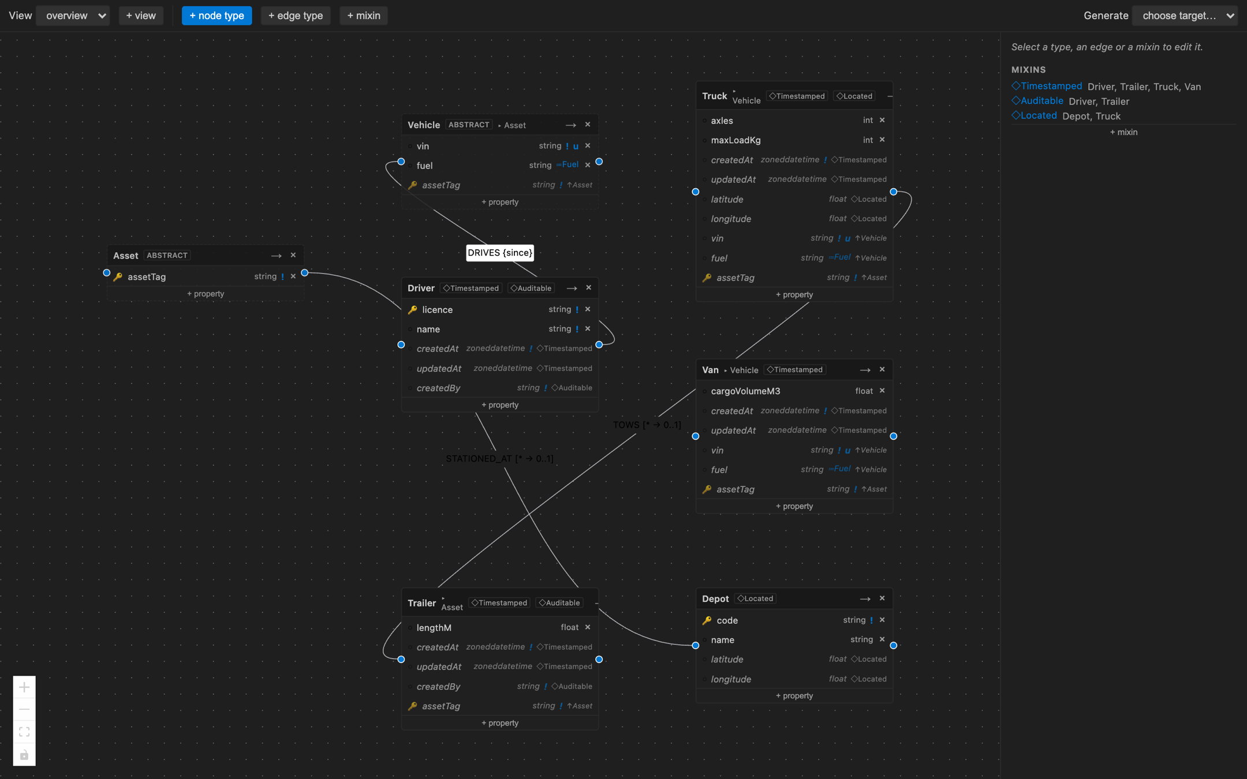Delete the Depot node type
This screenshot has width=1247, height=779.
tap(882, 598)
